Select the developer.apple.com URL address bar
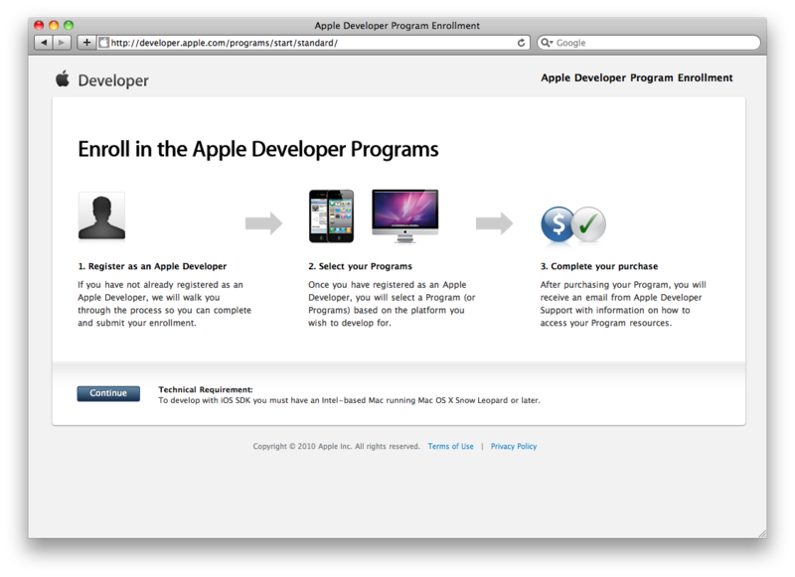The width and height of the screenshot is (795, 577). 313,43
